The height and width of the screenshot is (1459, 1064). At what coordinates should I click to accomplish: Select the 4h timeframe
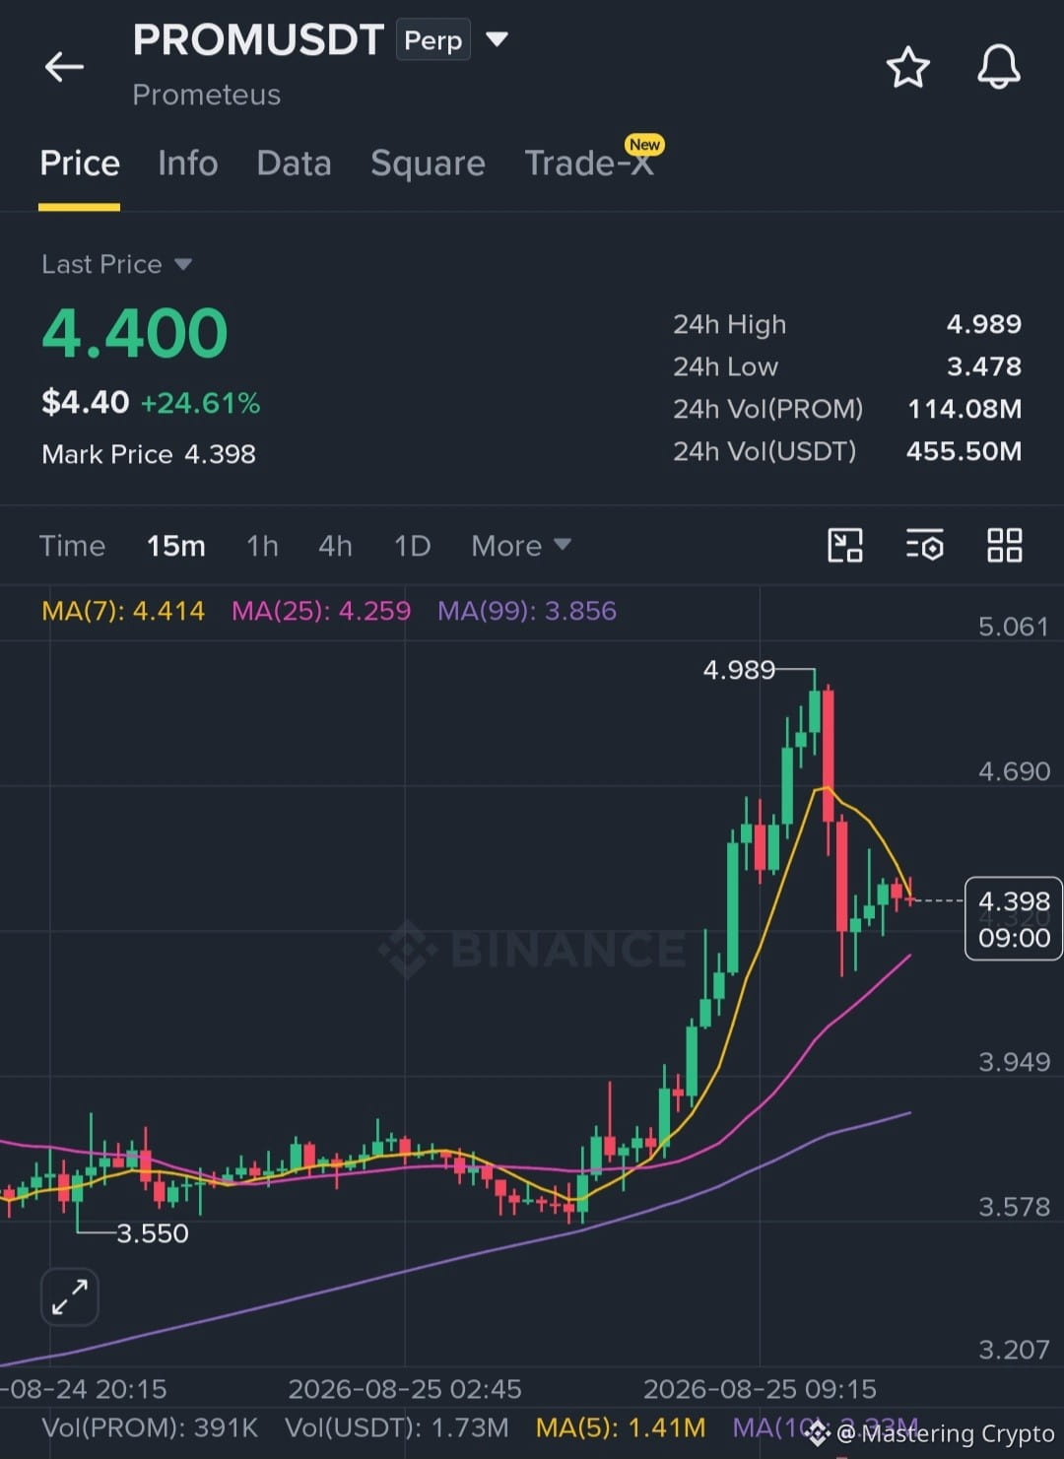coord(335,546)
